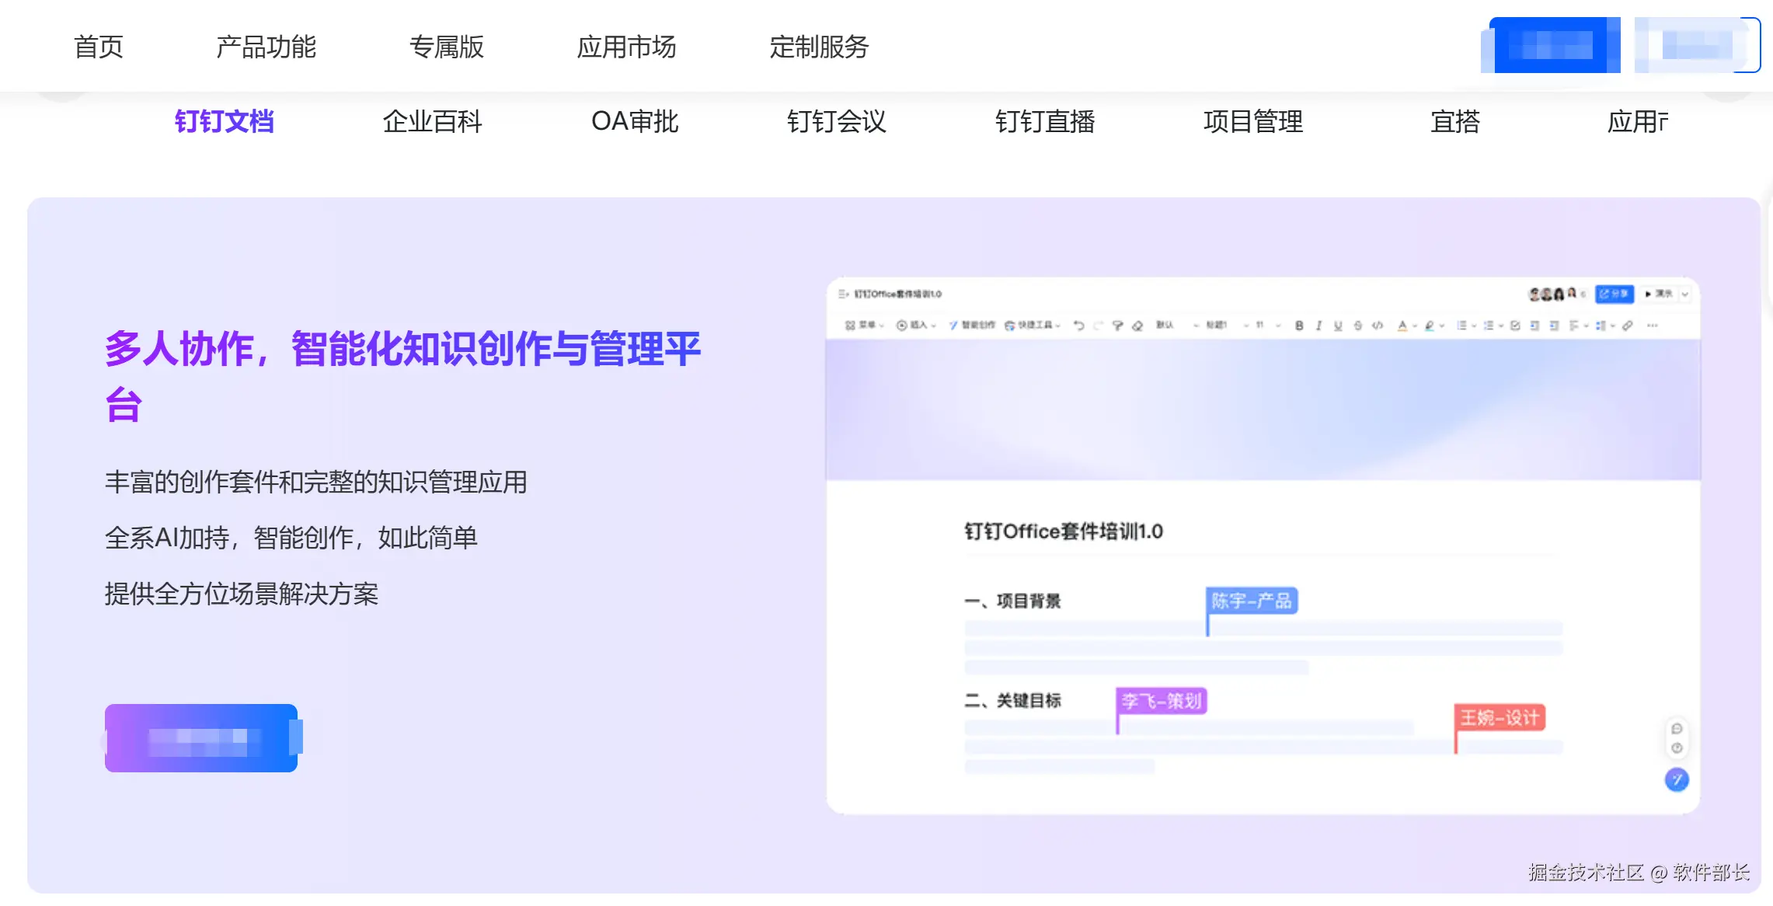1773x906 pixels.
Task: Click the round blue assistant icon
Action: [1677, 779]
